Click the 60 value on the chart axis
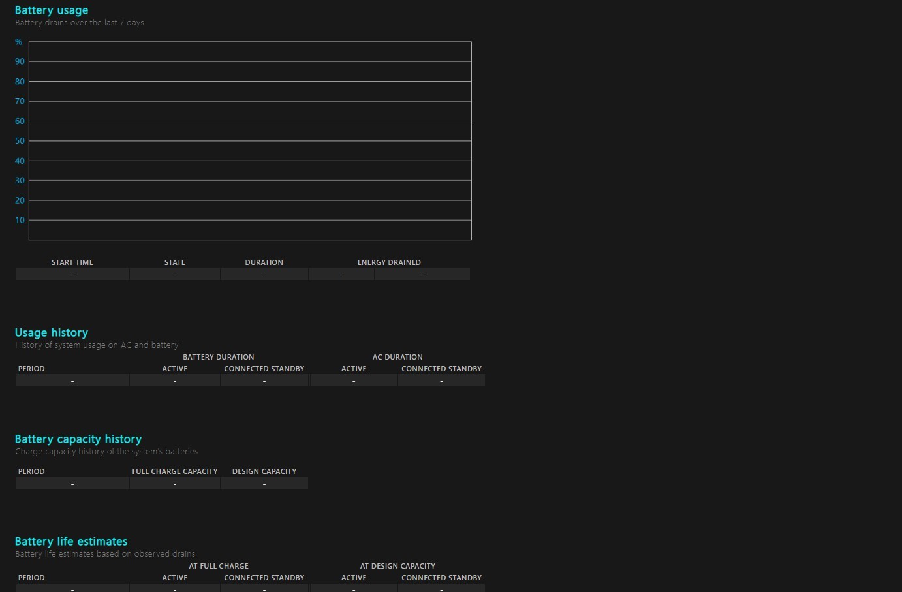This screenshot has height=592, width=902. pos(20,121)
